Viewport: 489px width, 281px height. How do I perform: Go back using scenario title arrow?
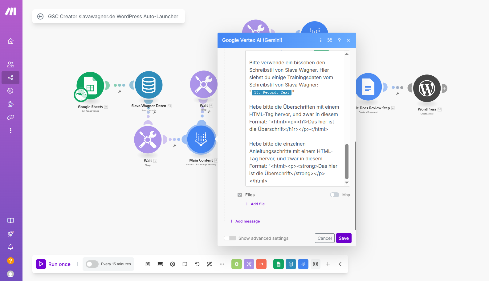click(x=40, y=17)
